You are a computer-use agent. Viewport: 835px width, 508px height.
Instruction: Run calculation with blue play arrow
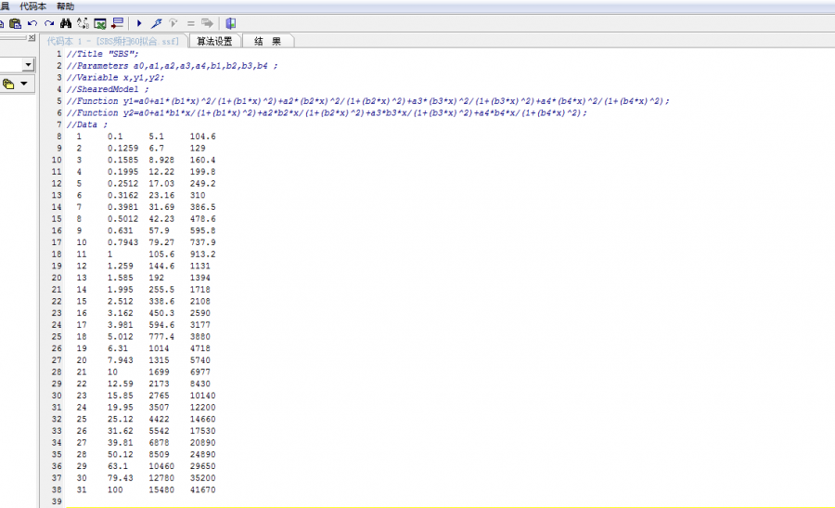coord(139,23)
